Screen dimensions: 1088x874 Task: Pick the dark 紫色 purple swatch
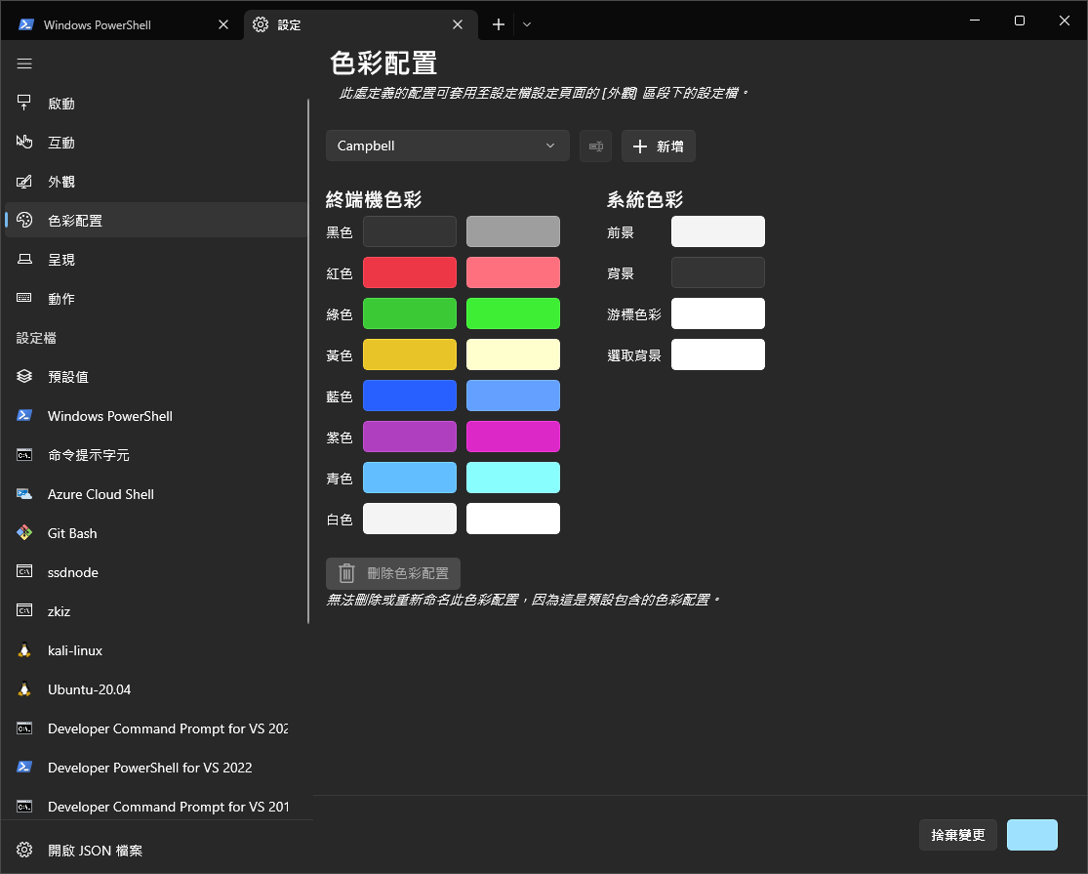(410, 436)
